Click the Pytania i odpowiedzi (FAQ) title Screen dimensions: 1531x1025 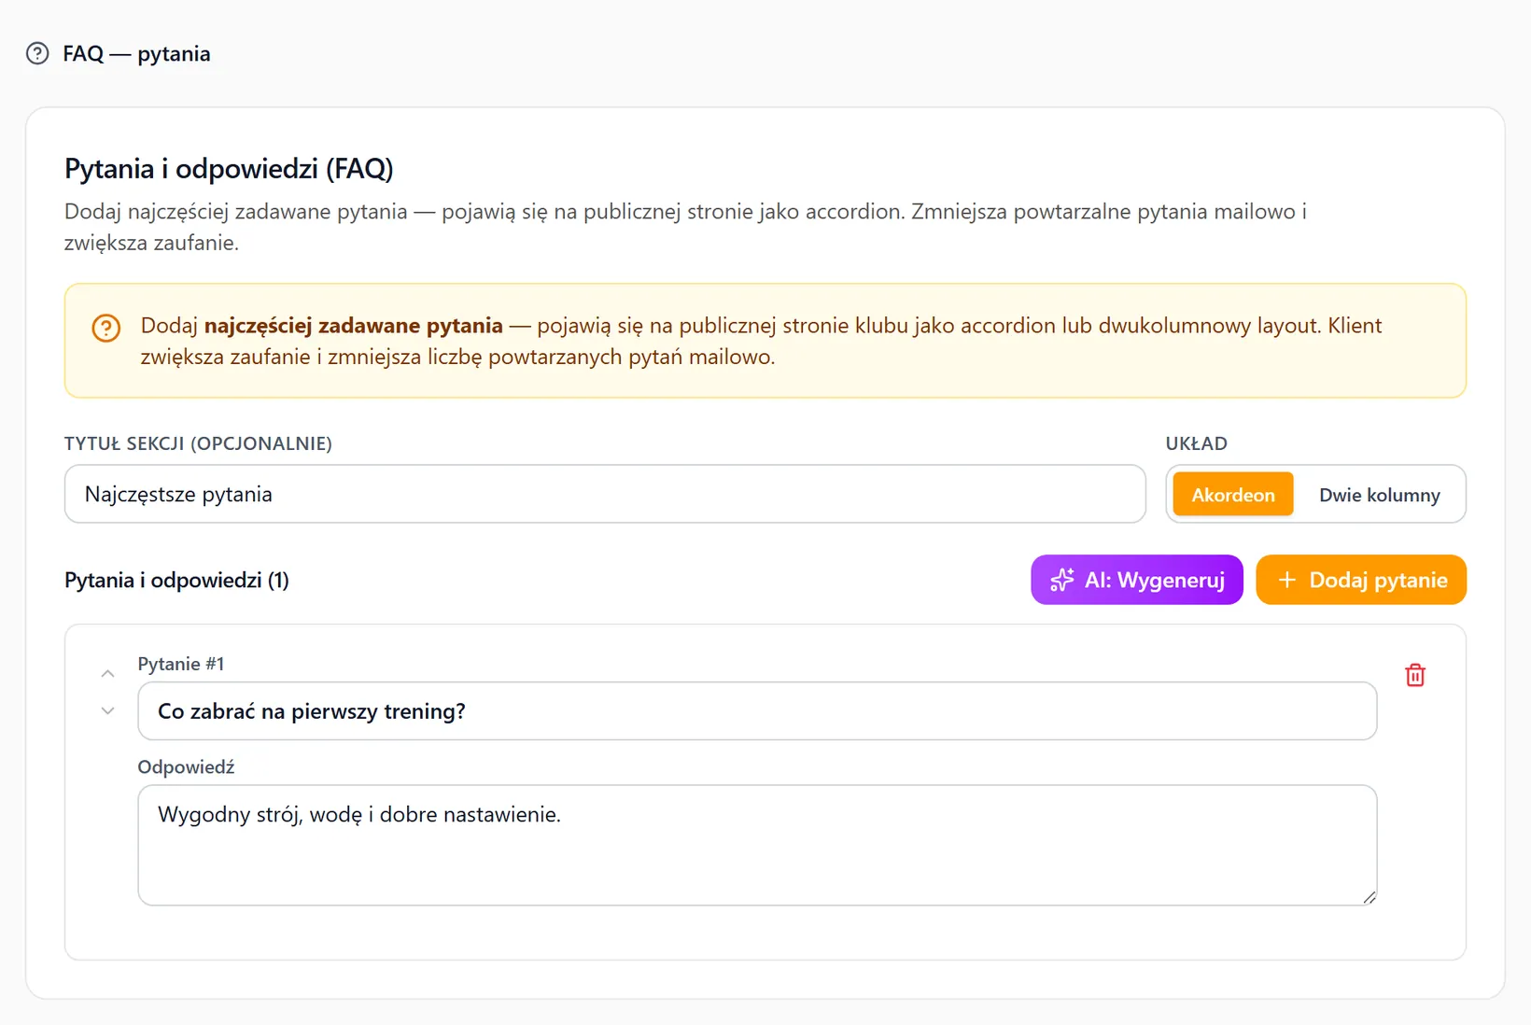click(x=229, y=169)
